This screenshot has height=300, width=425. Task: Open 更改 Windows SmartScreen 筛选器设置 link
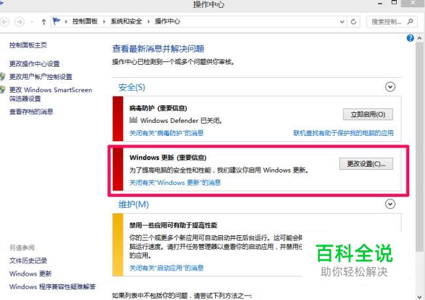pyautogui.click(x=50, y=94)
